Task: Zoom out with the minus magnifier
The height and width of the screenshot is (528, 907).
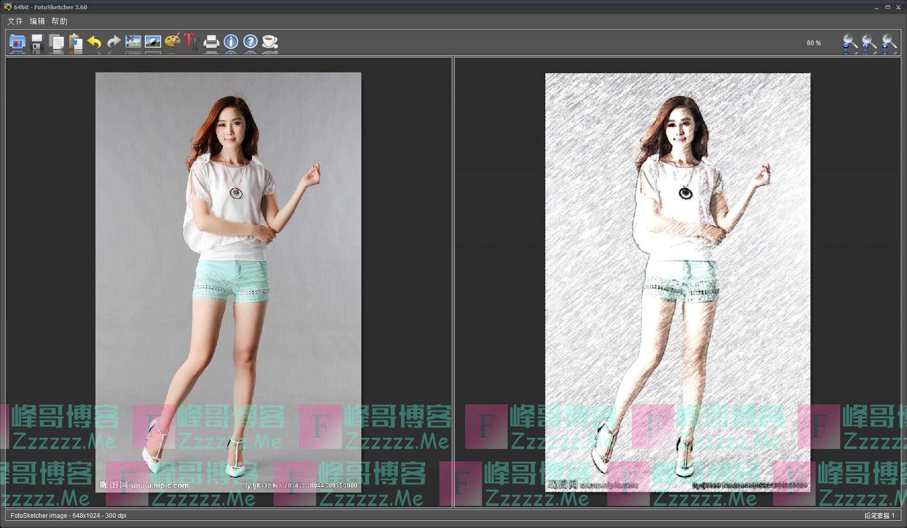Action: click(x=850, y=43)
